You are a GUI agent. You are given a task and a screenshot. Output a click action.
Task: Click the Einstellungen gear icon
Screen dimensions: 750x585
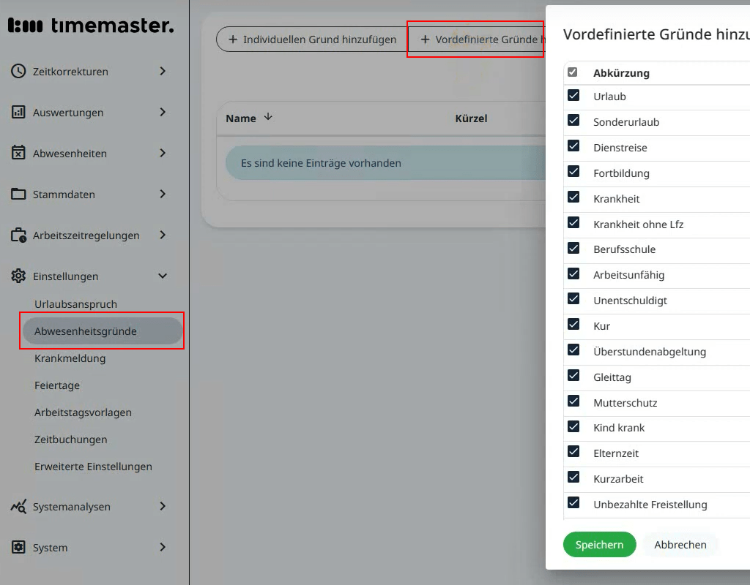[x=19, y=276]
